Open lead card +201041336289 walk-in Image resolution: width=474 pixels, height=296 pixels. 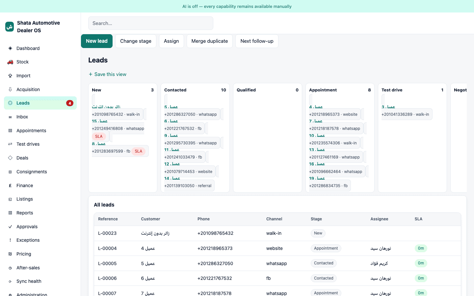click(407, 114)
